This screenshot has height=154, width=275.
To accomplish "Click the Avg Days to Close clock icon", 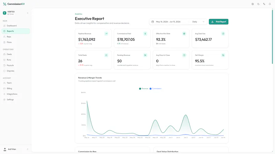I will click(x=184, y=55).
